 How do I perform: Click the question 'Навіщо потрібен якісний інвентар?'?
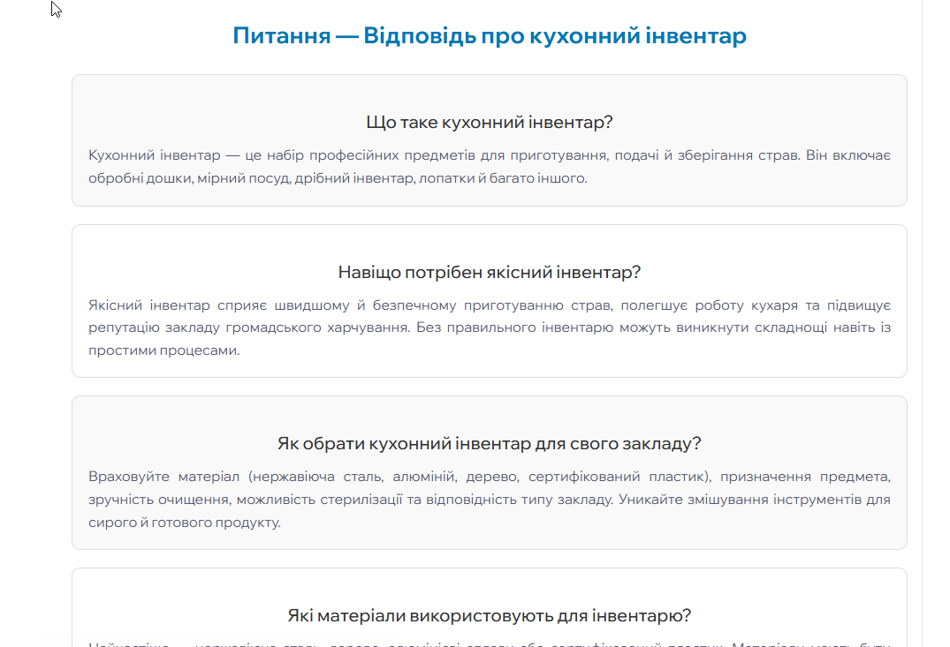pyautogui.click(x=490, y=273)
